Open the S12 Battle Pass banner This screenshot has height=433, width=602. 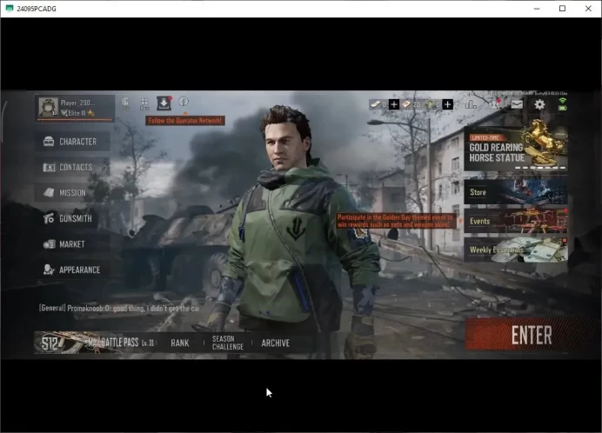tap(96, 343)
